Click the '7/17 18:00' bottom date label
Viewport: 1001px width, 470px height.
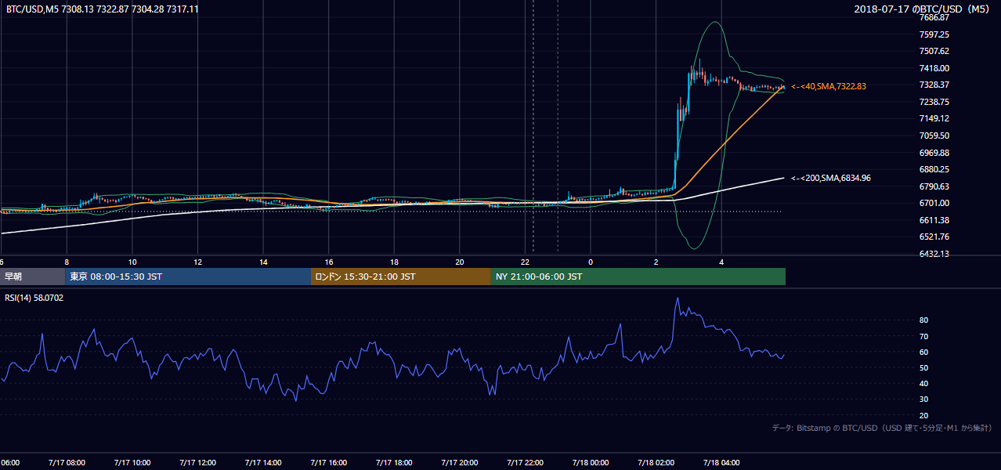pos(395,462)
